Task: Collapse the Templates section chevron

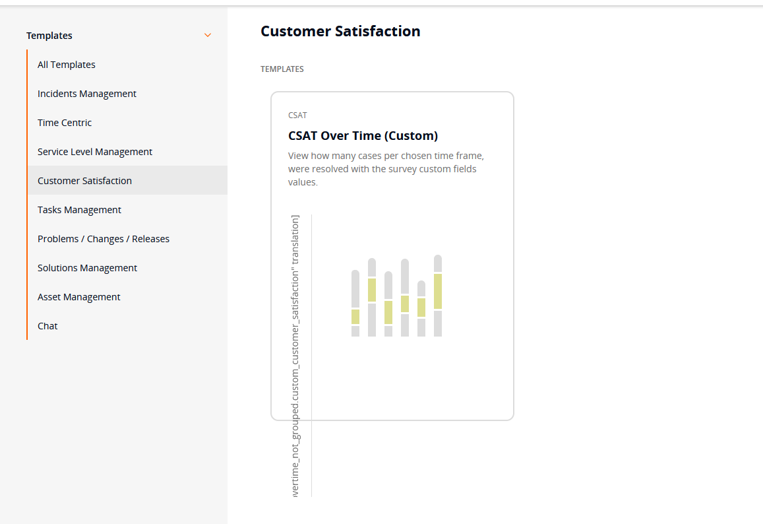Action: click(208, 35)
